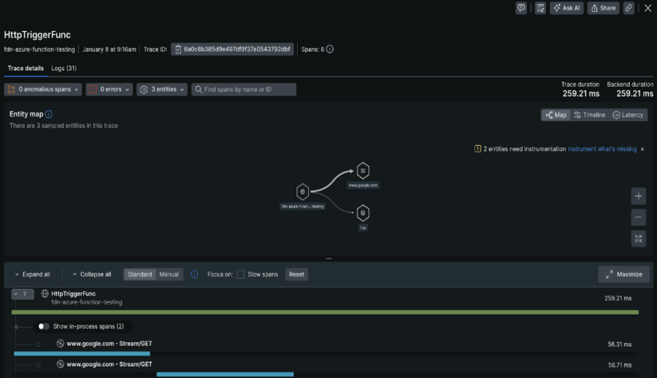Select the Standard mode option
This screenshot has width=657, height=378.
pos(140,274)
